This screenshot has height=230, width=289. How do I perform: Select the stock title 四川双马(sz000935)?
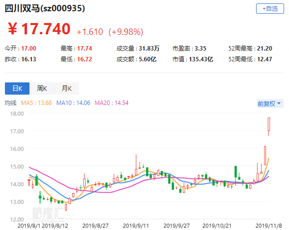(x=45, y=8)
